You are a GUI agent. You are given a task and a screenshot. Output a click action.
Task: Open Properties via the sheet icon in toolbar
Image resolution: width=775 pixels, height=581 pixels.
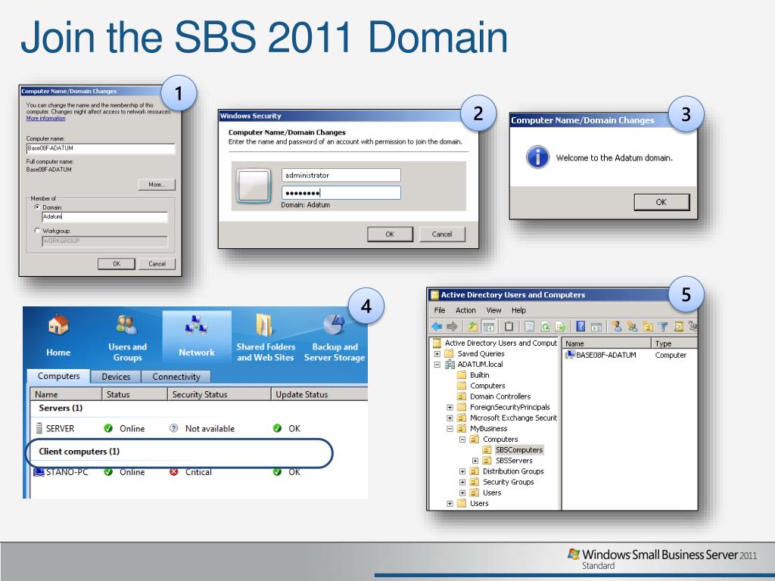coord(529,327)
